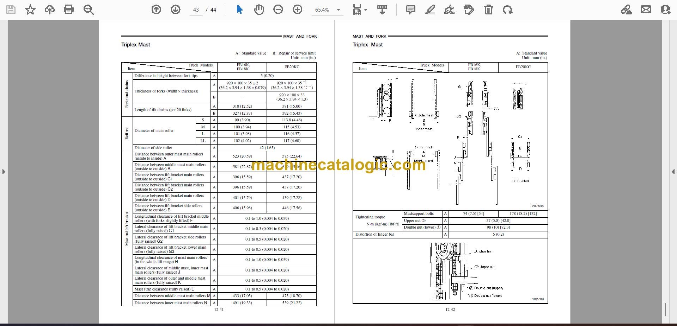Bookmark this file with the star icon
Screen dimensions: 677x326
pyautogui.click(x=30, y=10)
